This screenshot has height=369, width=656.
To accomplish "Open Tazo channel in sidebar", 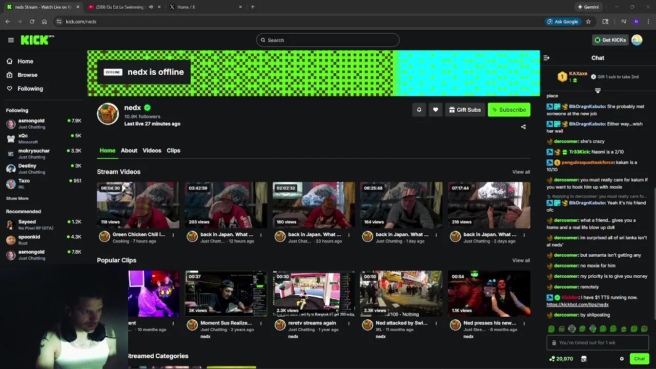I will 44,183.
